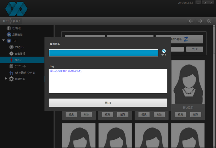Screen dimensions: 216x148
Task: Click the blue sync arrows icon
Action: point(186,39)
